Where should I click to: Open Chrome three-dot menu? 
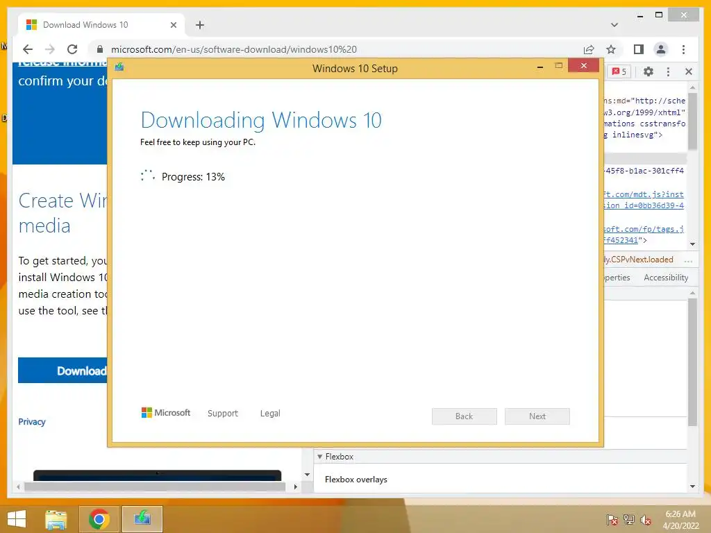coord(683,49)
